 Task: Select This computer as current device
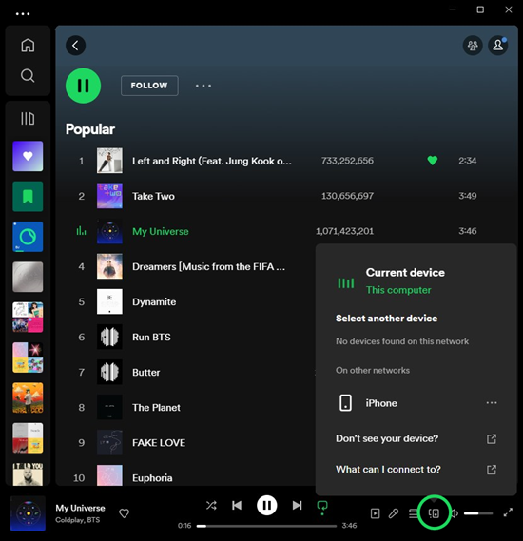(x=398, y=290)
